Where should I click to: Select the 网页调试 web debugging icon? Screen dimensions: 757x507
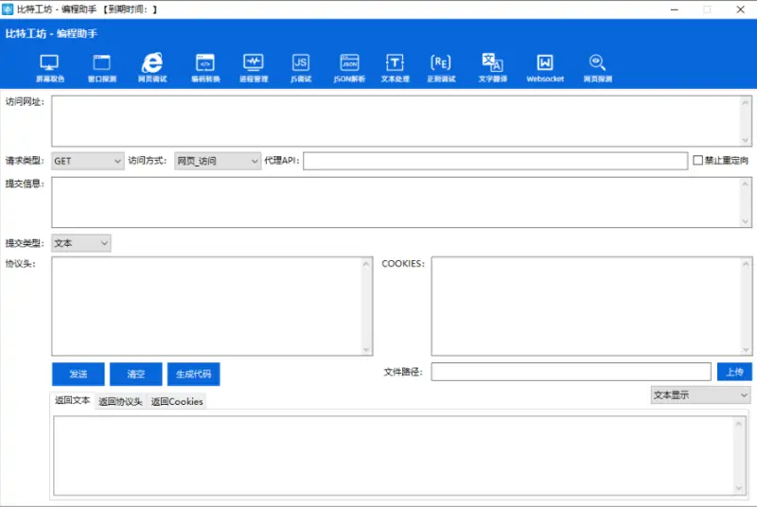151,64
